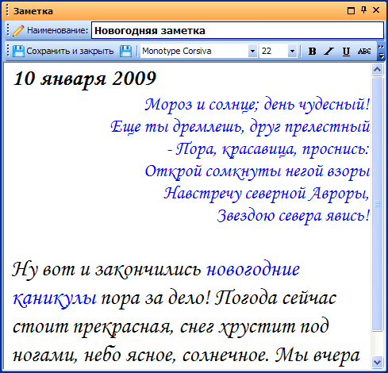Click the scrollbar up arrow
Screen dimensions: 388x373
pyautogui.click(x=377, y=70)
